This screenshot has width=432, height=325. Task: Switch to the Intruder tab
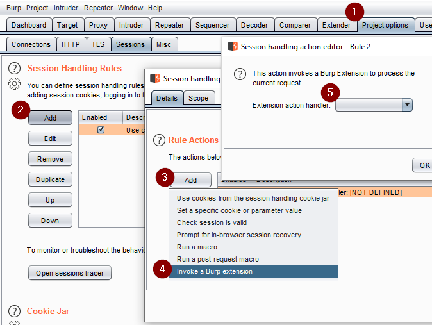click(131, 25)
